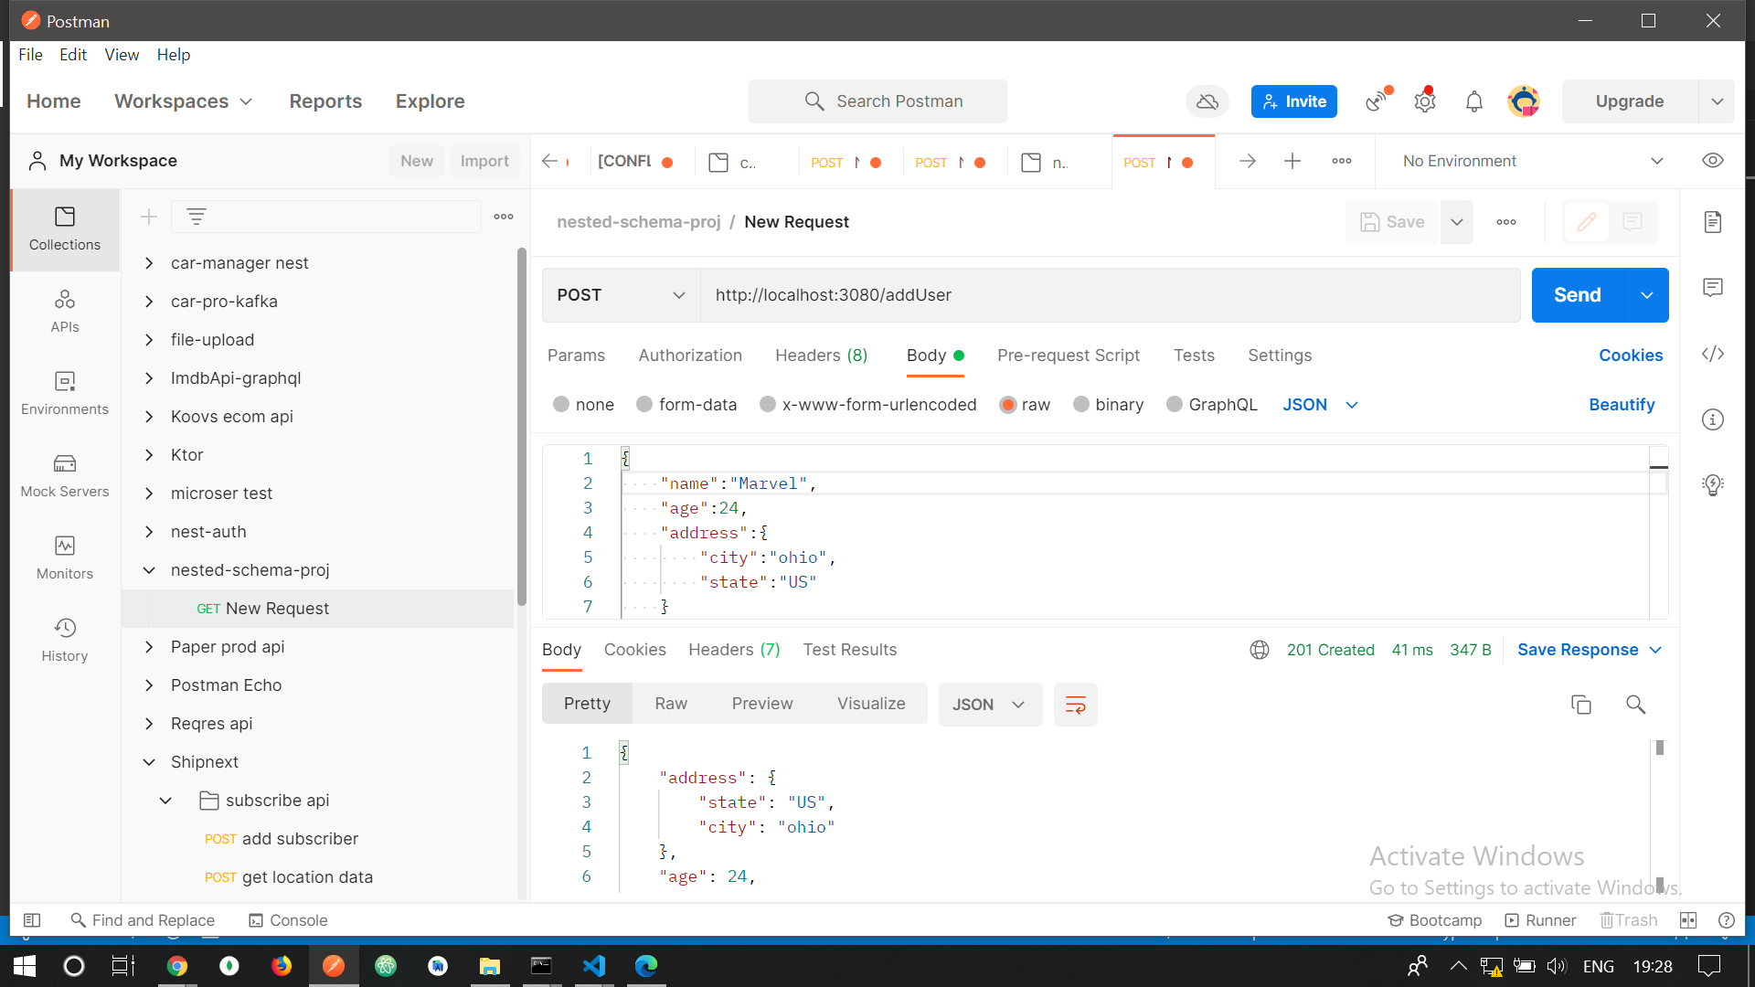Open the tab options three-dot menu

[x=1342, y=162]
